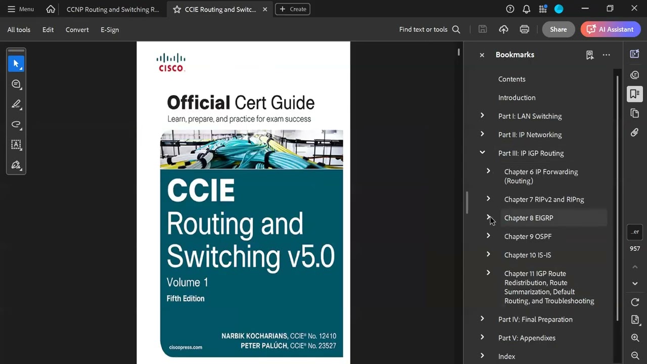Viewport: 647px width, 364px height.
Task: Open the Attachments paperclip icon
Action: [x=635, y=132]
